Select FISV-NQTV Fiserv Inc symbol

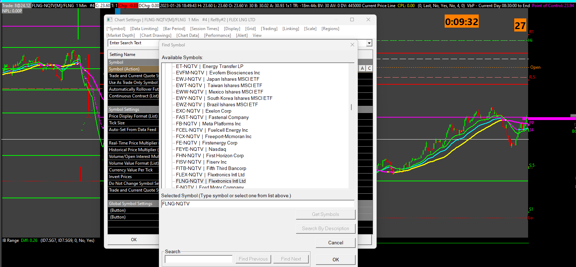(x=201, y=162)
